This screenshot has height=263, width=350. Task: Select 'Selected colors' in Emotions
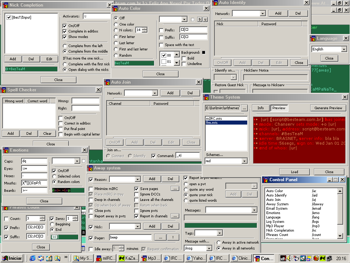click(54, 176)
